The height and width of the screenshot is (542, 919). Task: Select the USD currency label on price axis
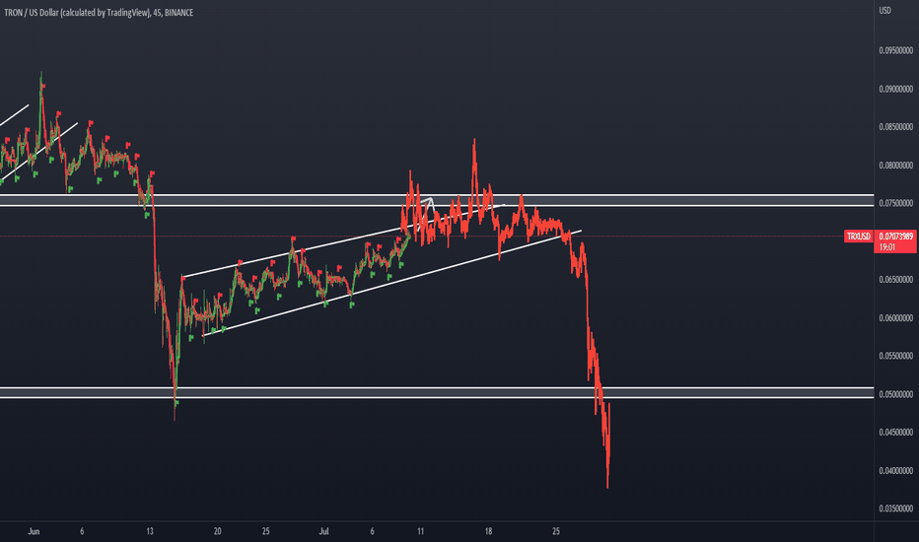pos(885,10)
